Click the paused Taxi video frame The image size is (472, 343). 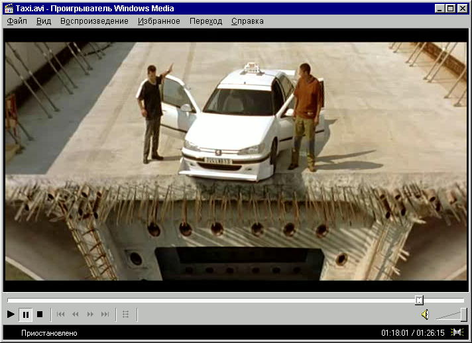(x=236, y=161)
